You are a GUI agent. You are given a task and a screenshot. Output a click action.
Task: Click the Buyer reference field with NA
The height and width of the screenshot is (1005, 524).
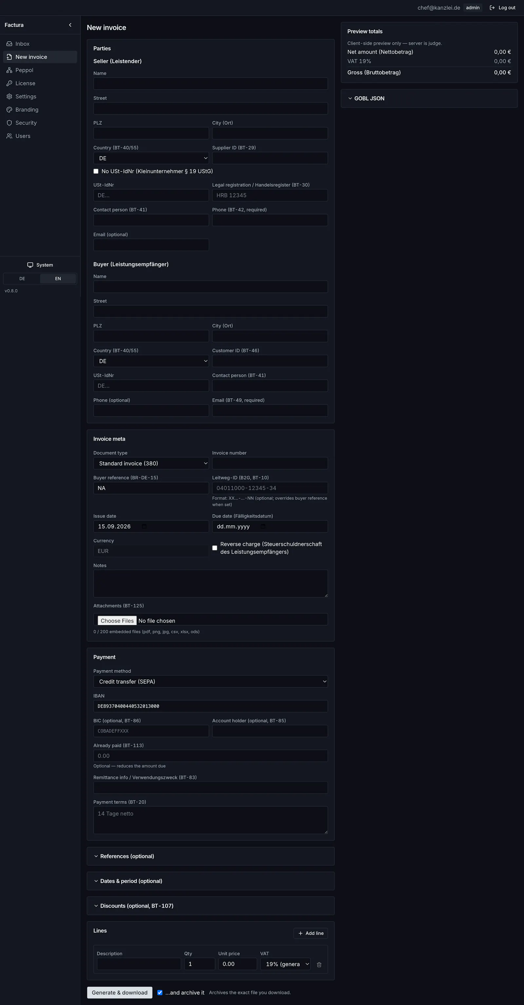click(x=151, y=488)
